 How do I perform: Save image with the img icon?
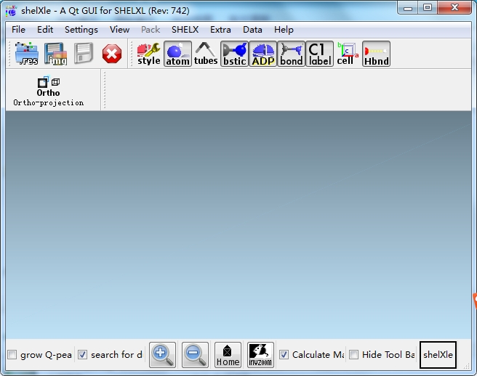pyautogui.click(x=55, y=54)
